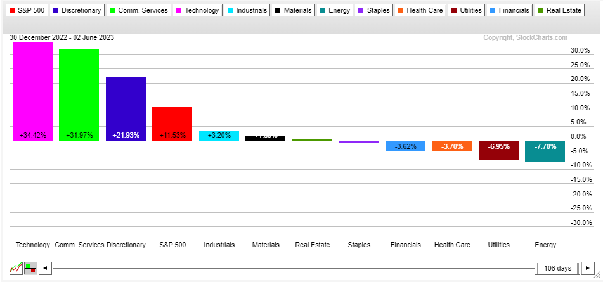
Task: Click the right arrow to shift dates forward
Action: [588, 268]
